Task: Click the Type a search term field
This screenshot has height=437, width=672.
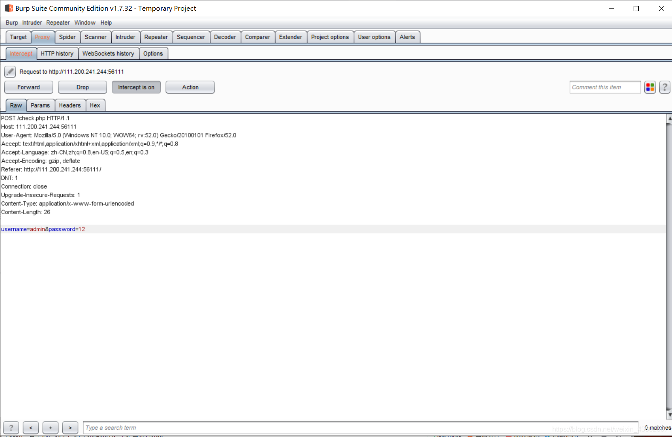Action: tap(360, 428)
